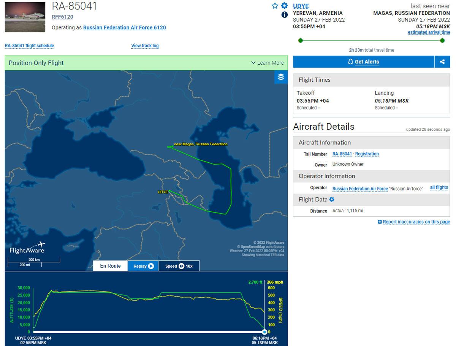Click the info circle icon
Viewport: 456px width, 346px height.
(x=284, y=15)
